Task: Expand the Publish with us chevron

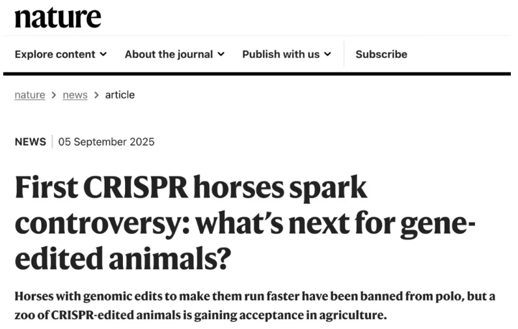Action: click(327, 54)
